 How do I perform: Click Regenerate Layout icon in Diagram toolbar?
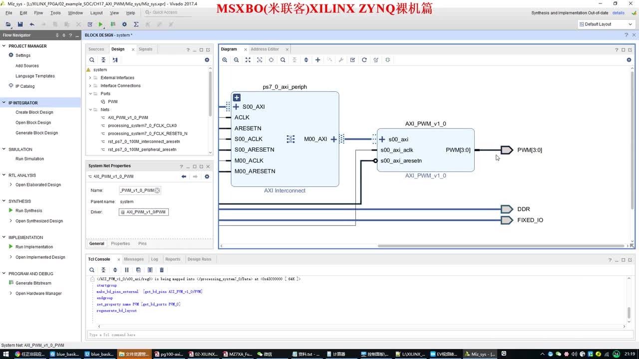(x=364, y=60)
